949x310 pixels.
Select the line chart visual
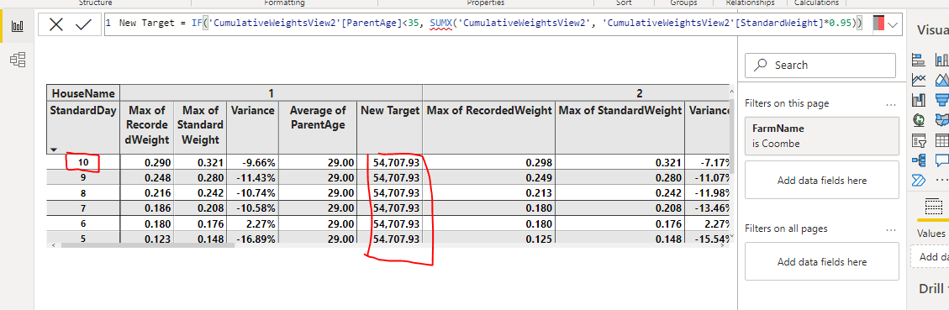pyautogui.click(x=919, y=79)
